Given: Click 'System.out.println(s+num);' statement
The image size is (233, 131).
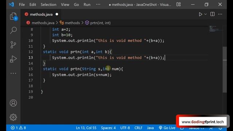Looking at the screenshot, I should pos(82,75).
